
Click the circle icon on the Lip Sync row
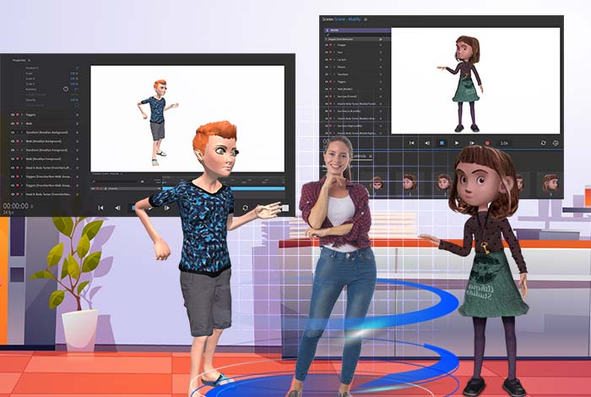tap(381, 60)
